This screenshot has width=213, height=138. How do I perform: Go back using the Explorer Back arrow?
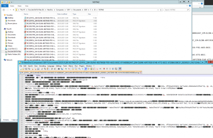coord(4,10)
